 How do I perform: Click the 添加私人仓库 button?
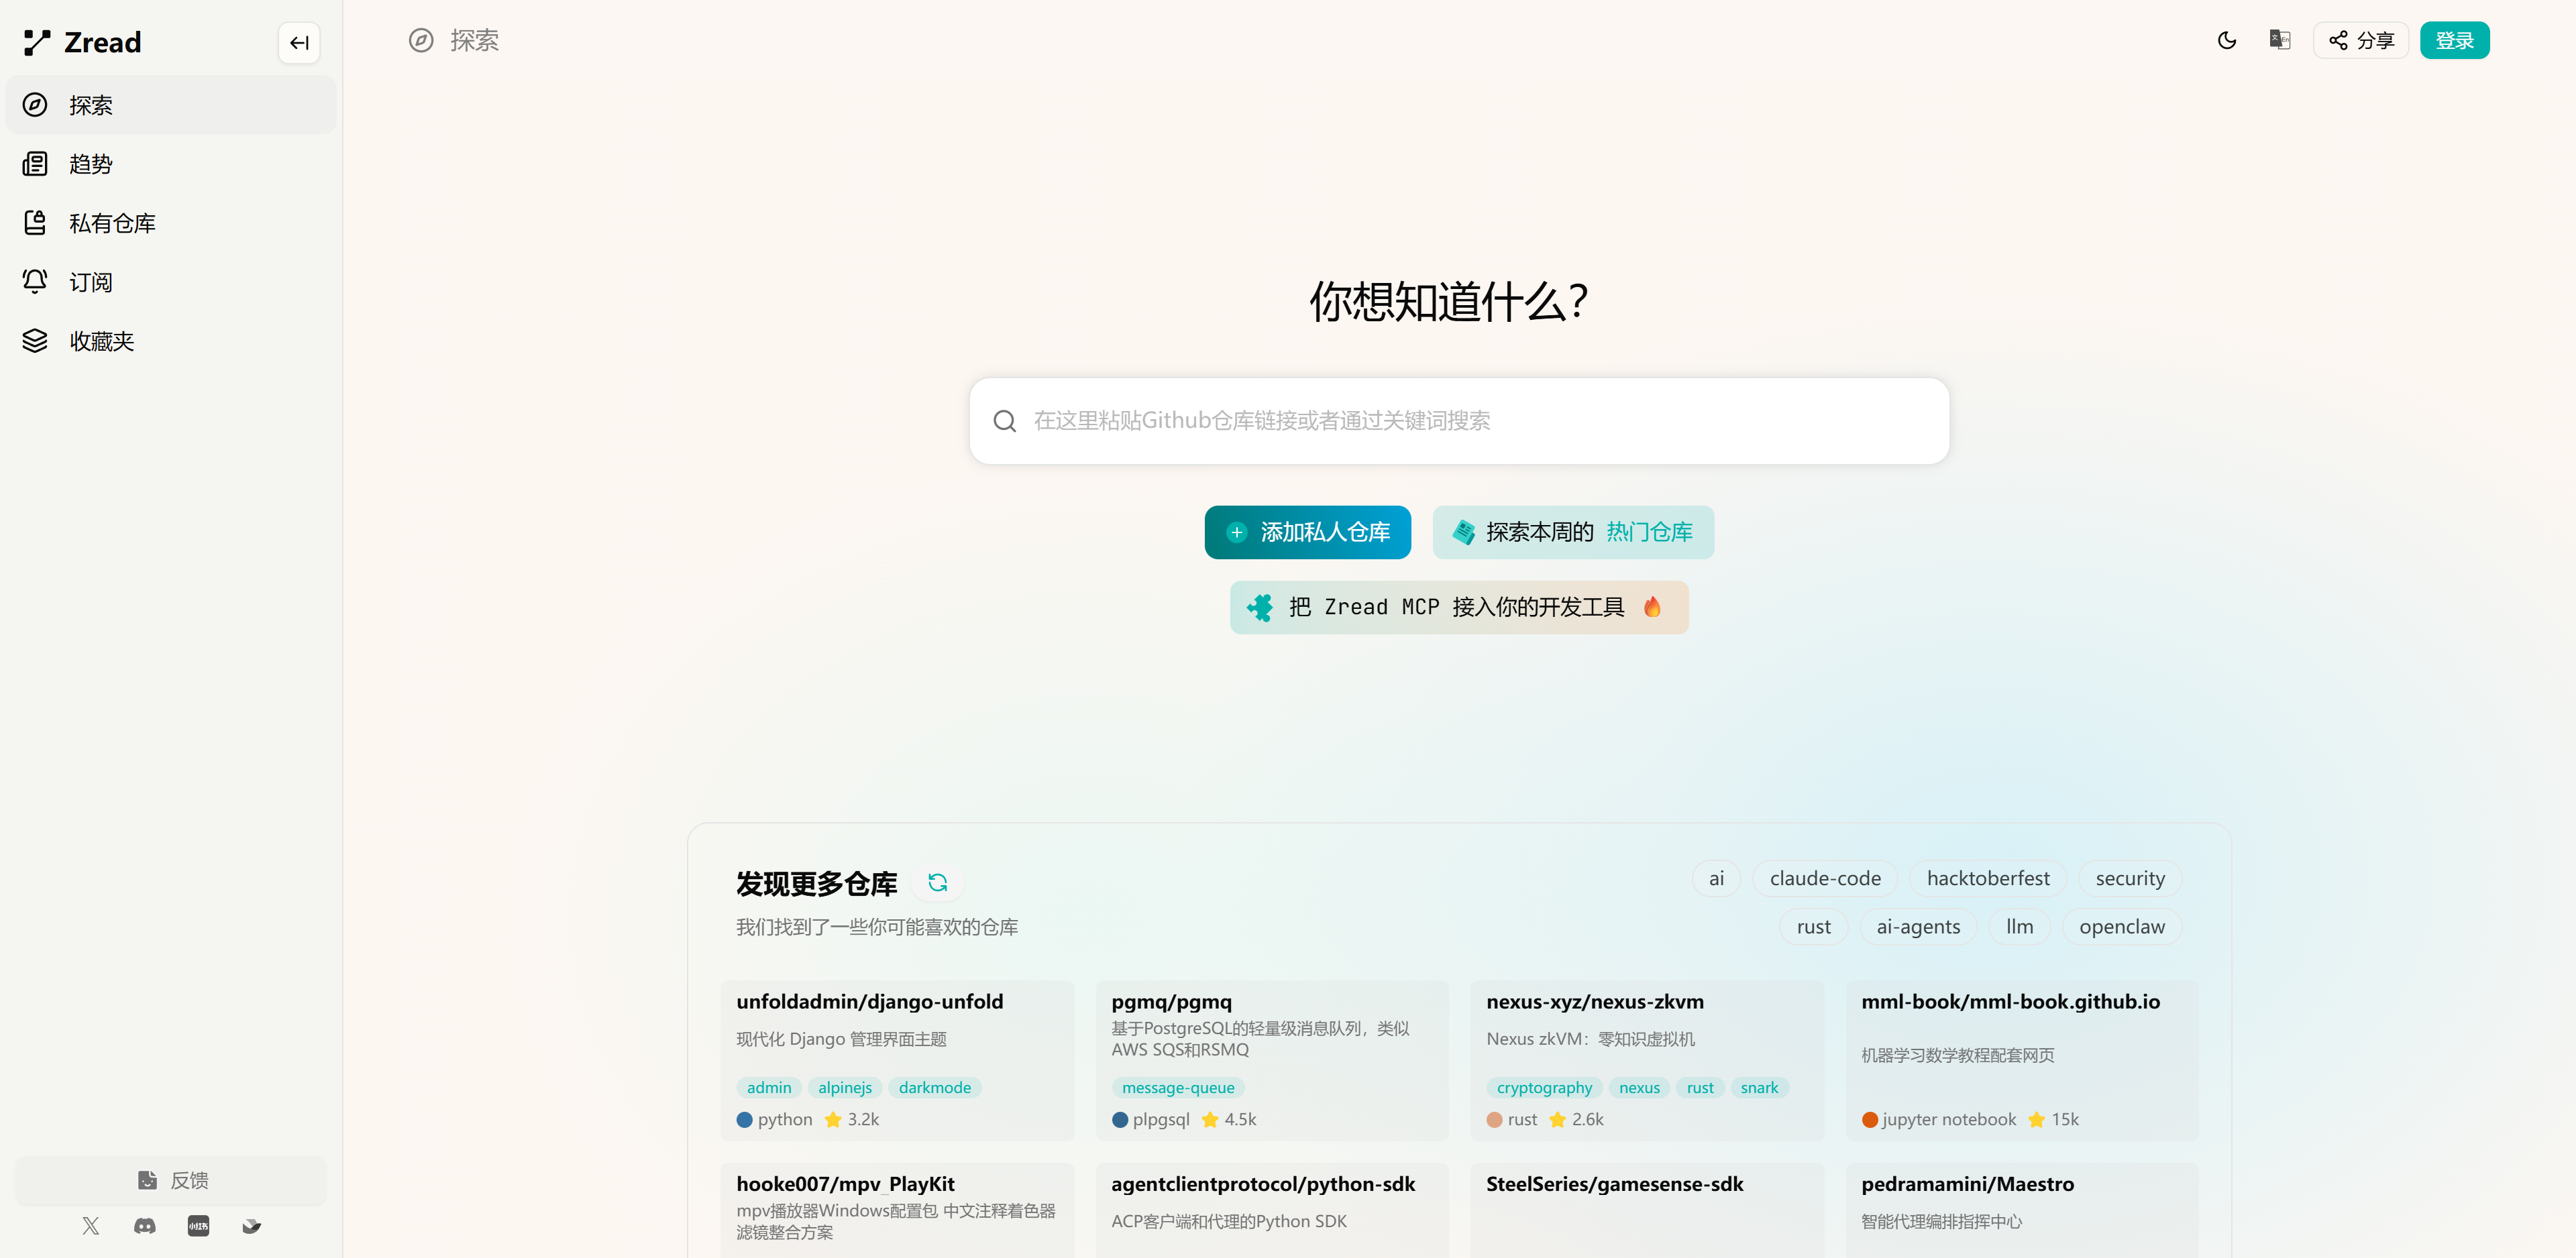[1307, 532]
